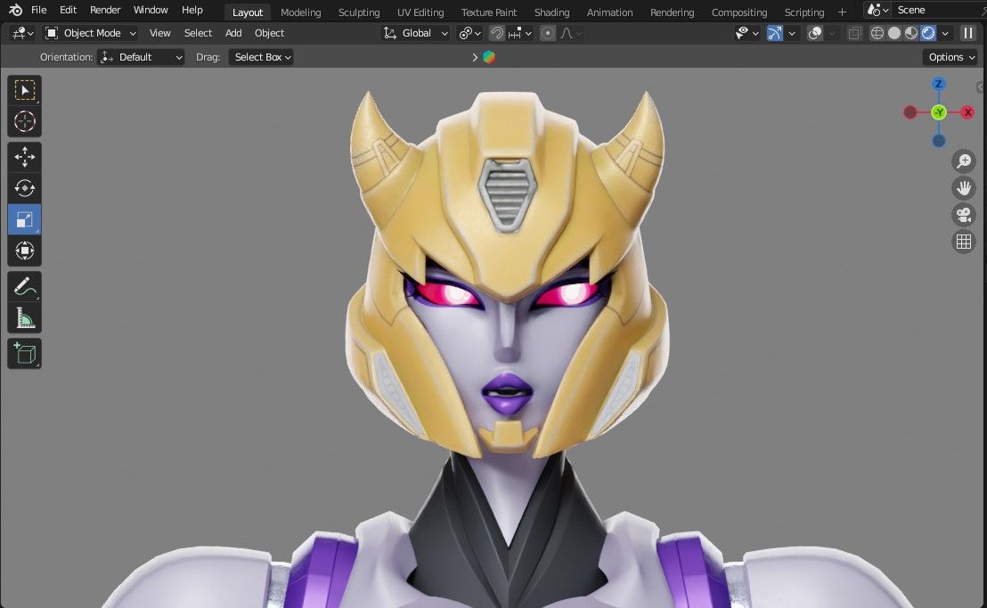
Task: Select the Measure ruler tool
Action: tap(25, 318)
